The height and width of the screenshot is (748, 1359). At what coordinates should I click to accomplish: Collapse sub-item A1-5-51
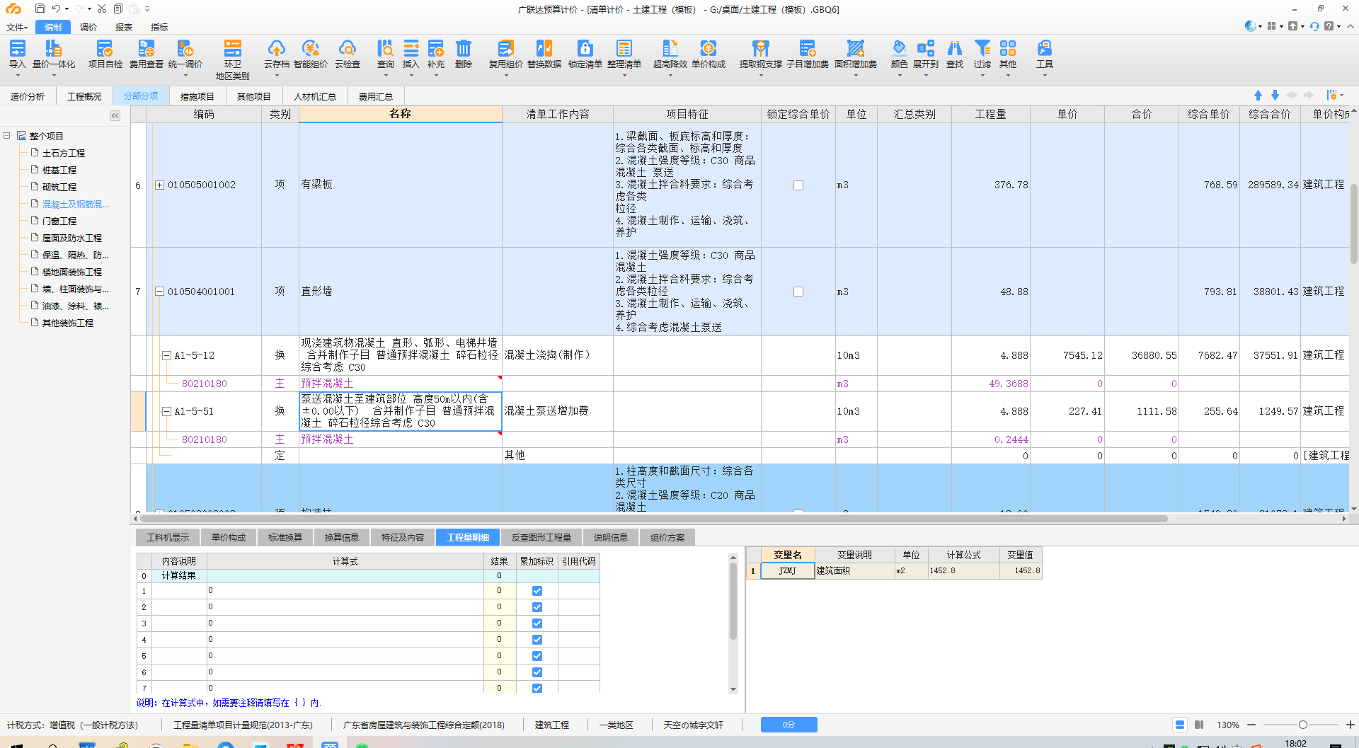point(166,411)
